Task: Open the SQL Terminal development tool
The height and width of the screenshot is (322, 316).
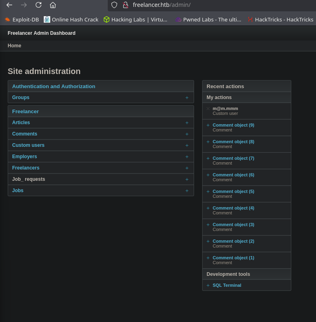Action: click(227, 285)
